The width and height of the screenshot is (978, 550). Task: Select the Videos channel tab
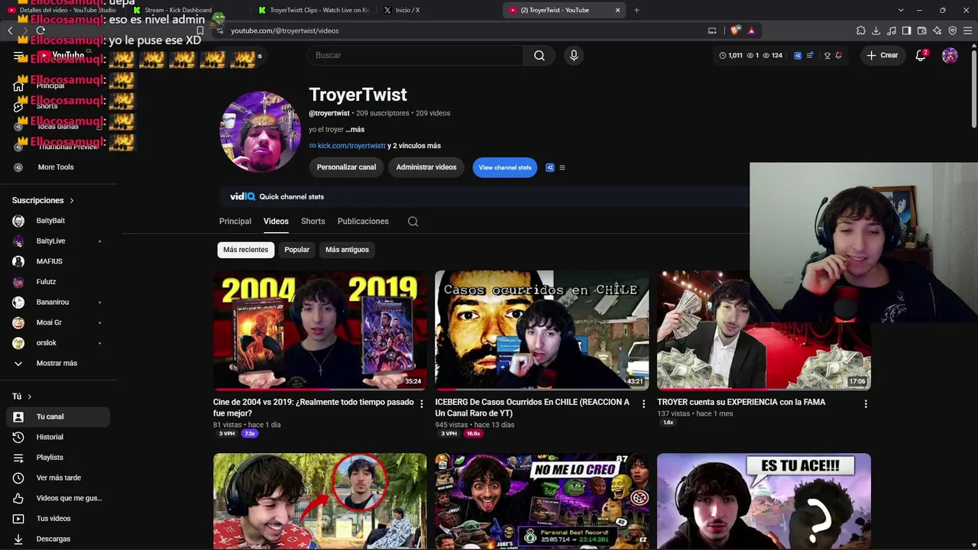(x=276, y=222)
